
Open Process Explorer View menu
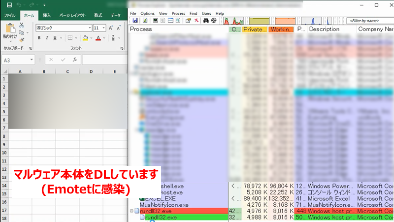pyautogui.click(x=163, y=14)
